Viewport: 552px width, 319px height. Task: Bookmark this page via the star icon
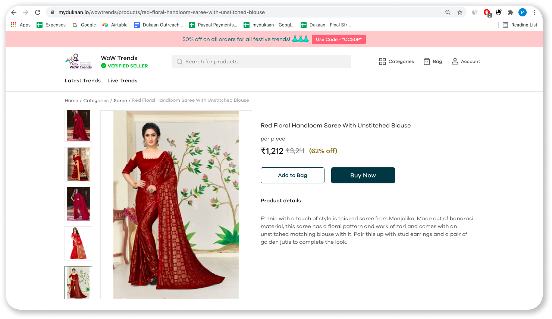pyautogui.click(x=459, y=12)
